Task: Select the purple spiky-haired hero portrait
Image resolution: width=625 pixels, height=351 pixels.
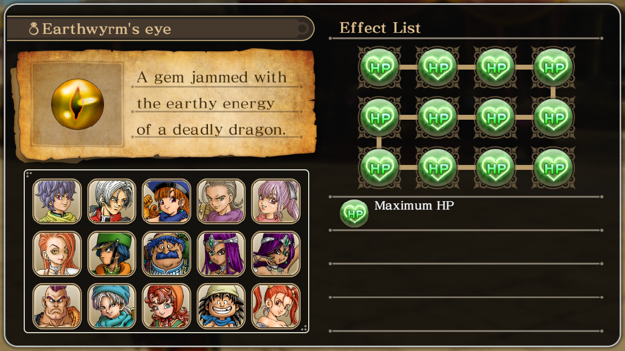Action: click(57, 201)
